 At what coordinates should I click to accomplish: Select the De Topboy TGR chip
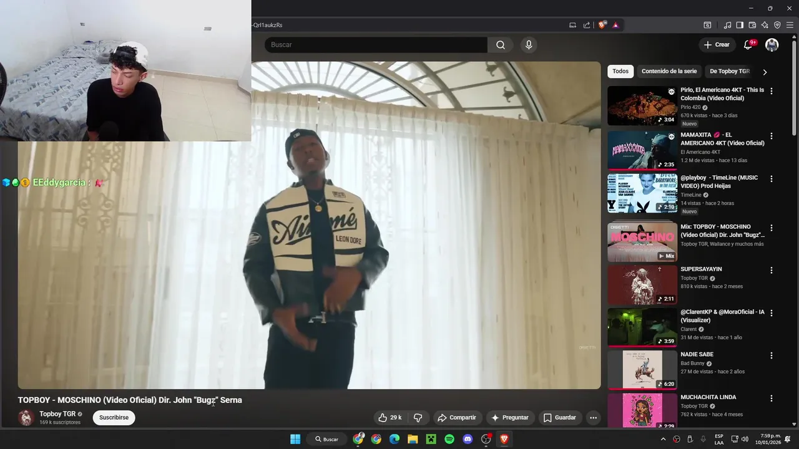click(x=730, y=71)
